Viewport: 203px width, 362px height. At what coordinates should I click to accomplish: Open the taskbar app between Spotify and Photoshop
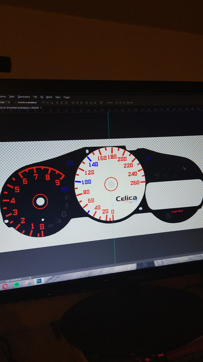28,283
